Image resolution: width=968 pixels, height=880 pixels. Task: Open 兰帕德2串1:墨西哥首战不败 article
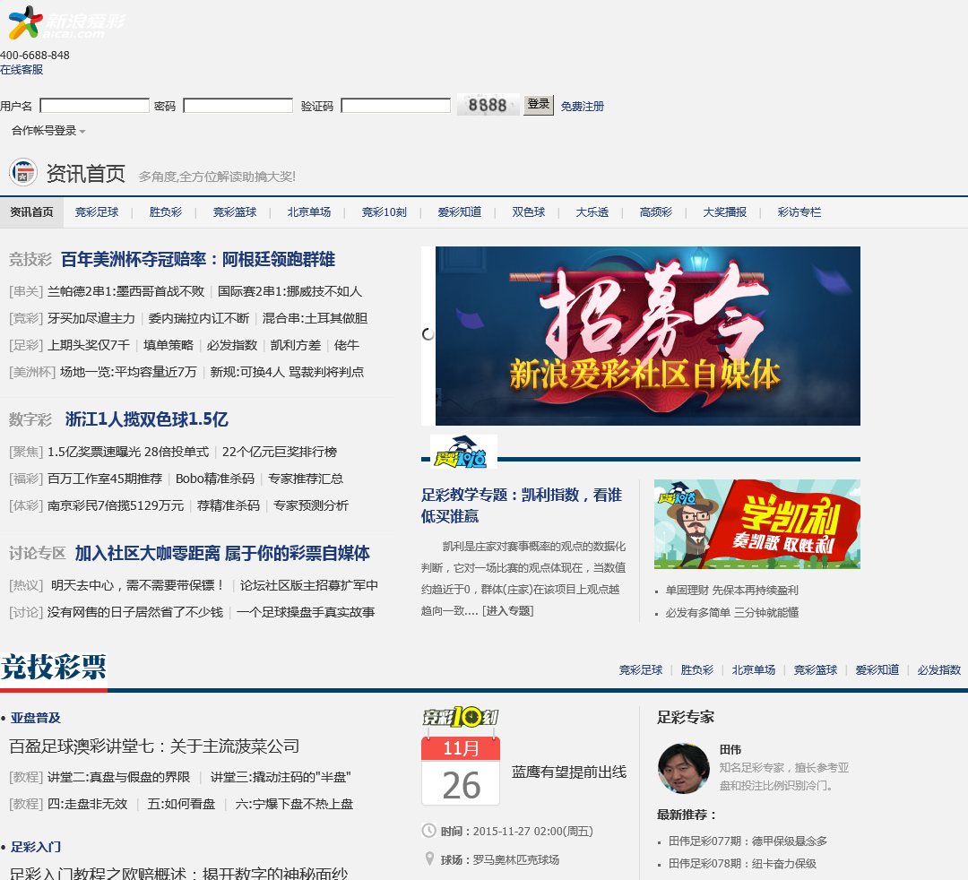pyautogui.click(x=126, y=291)
